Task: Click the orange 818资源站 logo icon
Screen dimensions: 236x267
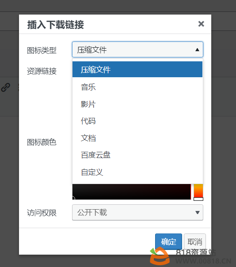Action: (x=160, y=256)
